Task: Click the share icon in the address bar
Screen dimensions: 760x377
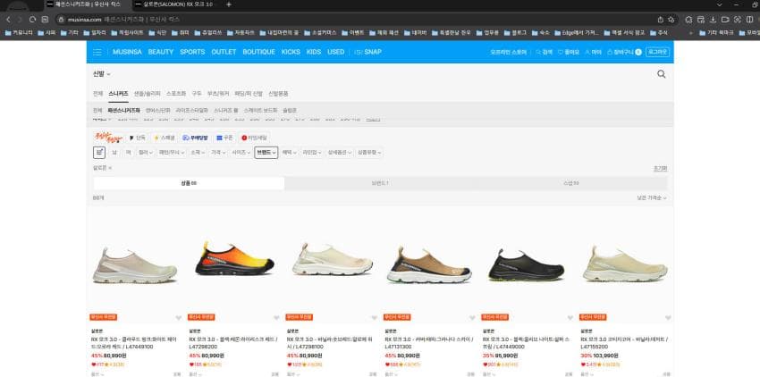Action: (660, 20)
